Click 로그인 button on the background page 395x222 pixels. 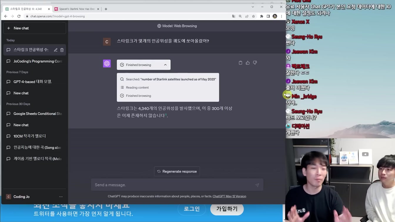(192, 209)
